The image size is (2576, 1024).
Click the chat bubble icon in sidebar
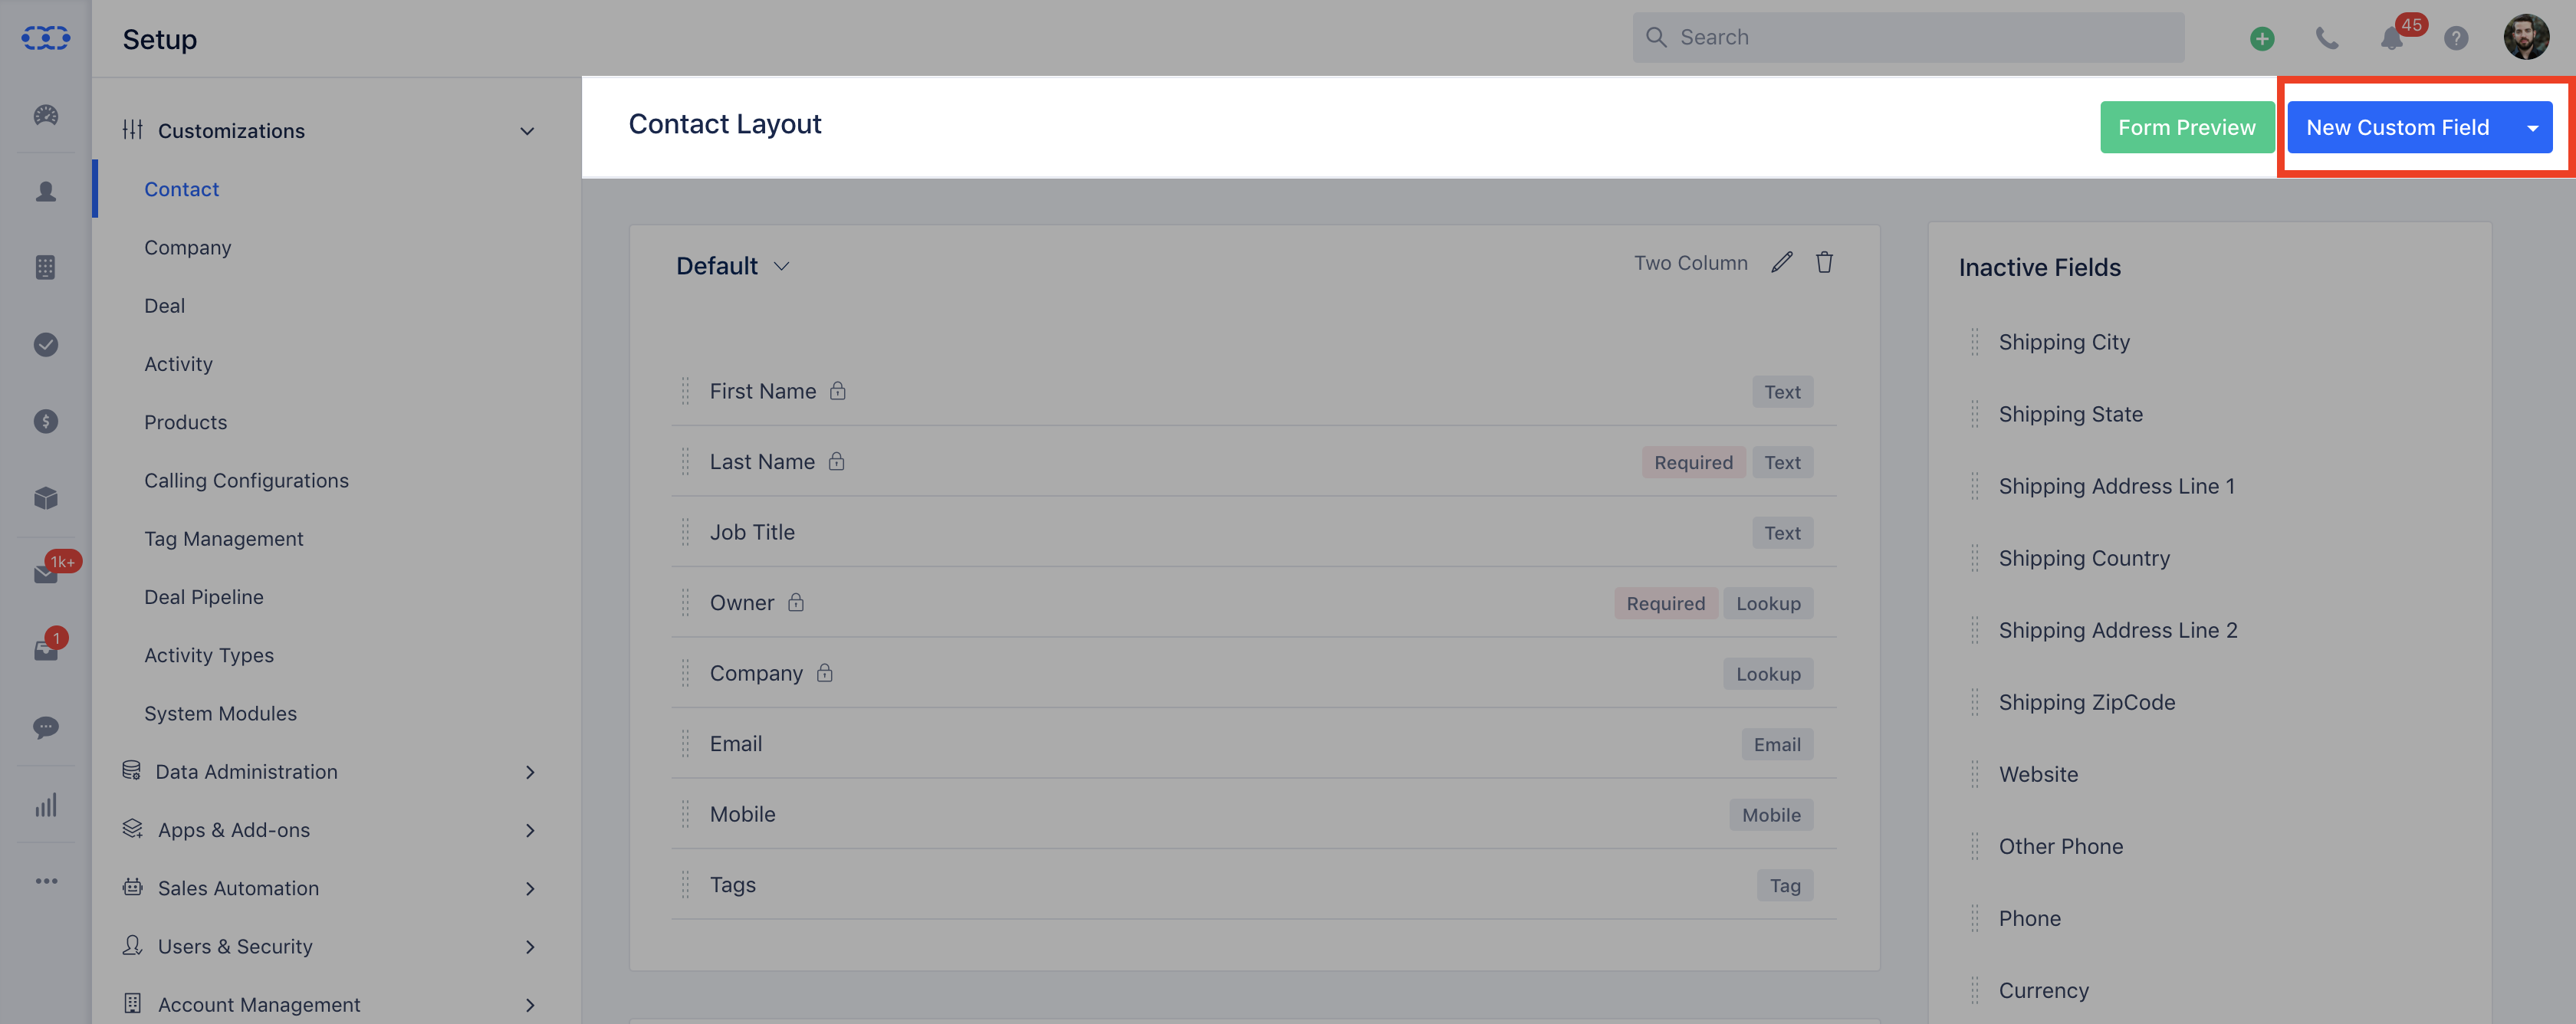pos(46,727)
